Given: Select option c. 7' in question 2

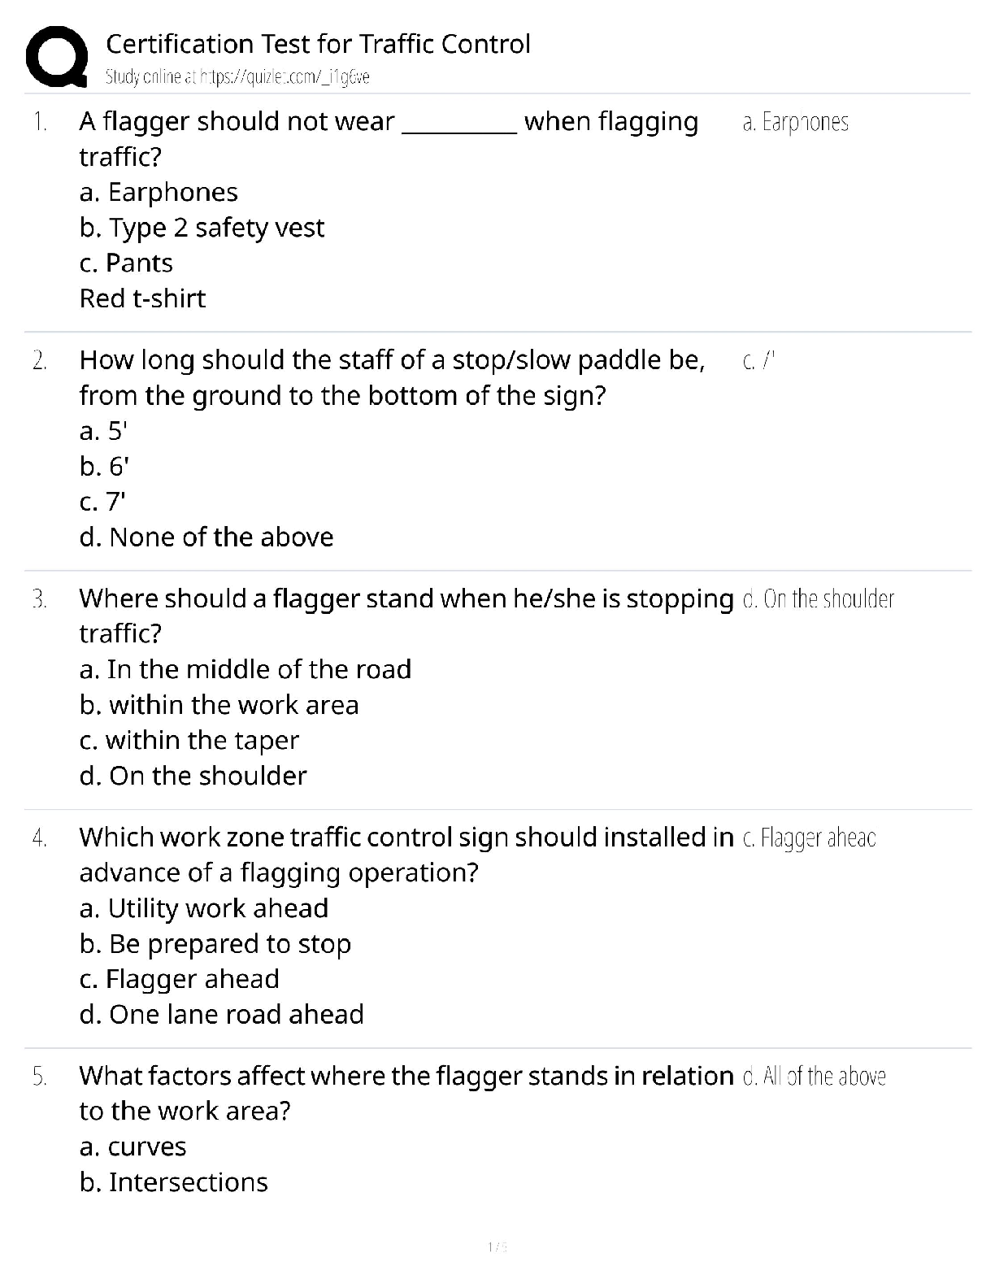Looking at the screenshot, I should click(103, 502).
